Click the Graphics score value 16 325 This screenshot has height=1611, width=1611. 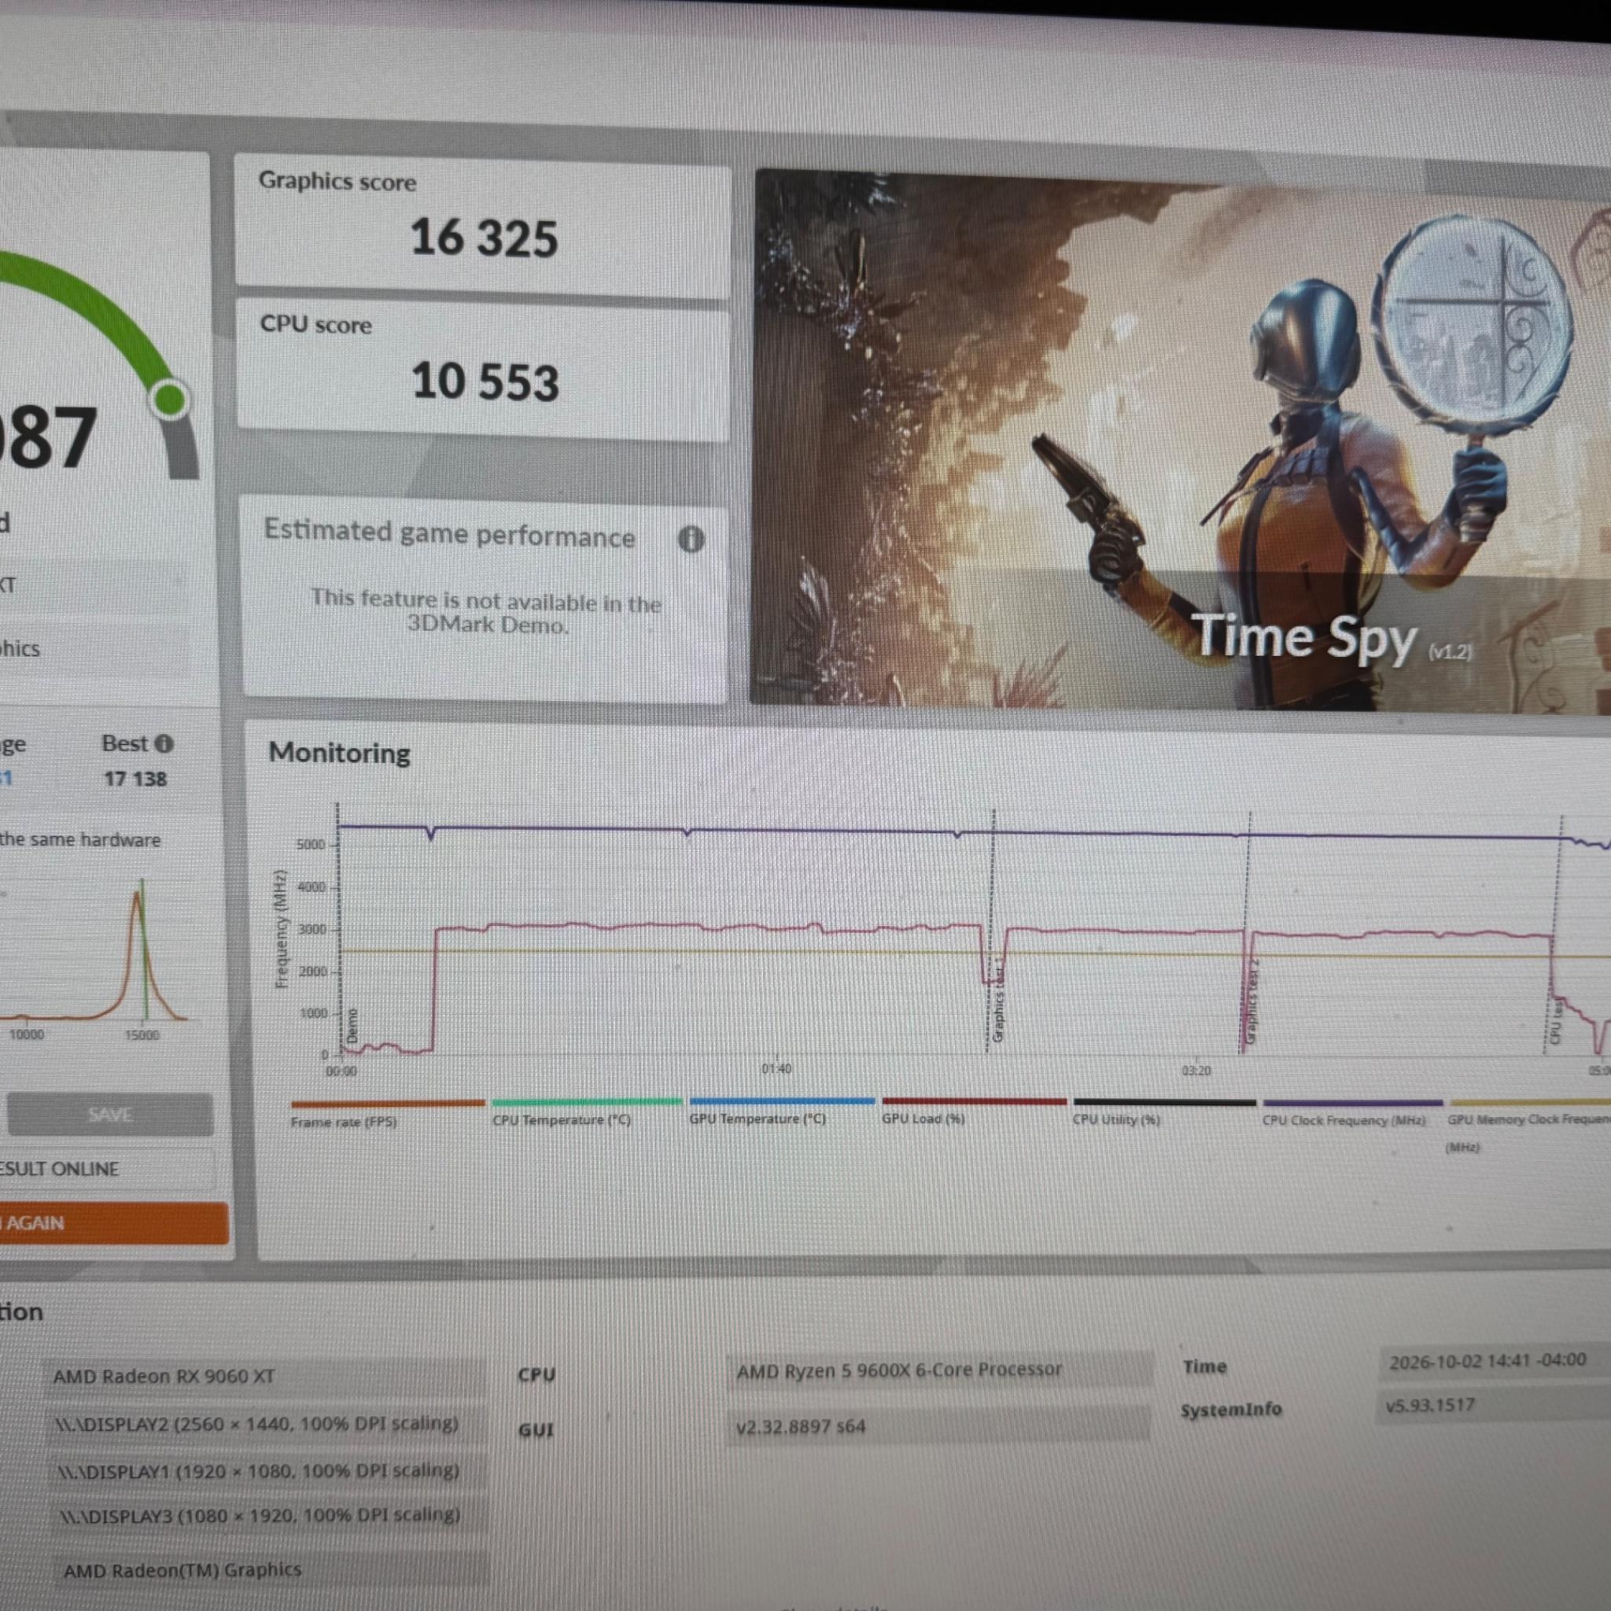(484, 238)
